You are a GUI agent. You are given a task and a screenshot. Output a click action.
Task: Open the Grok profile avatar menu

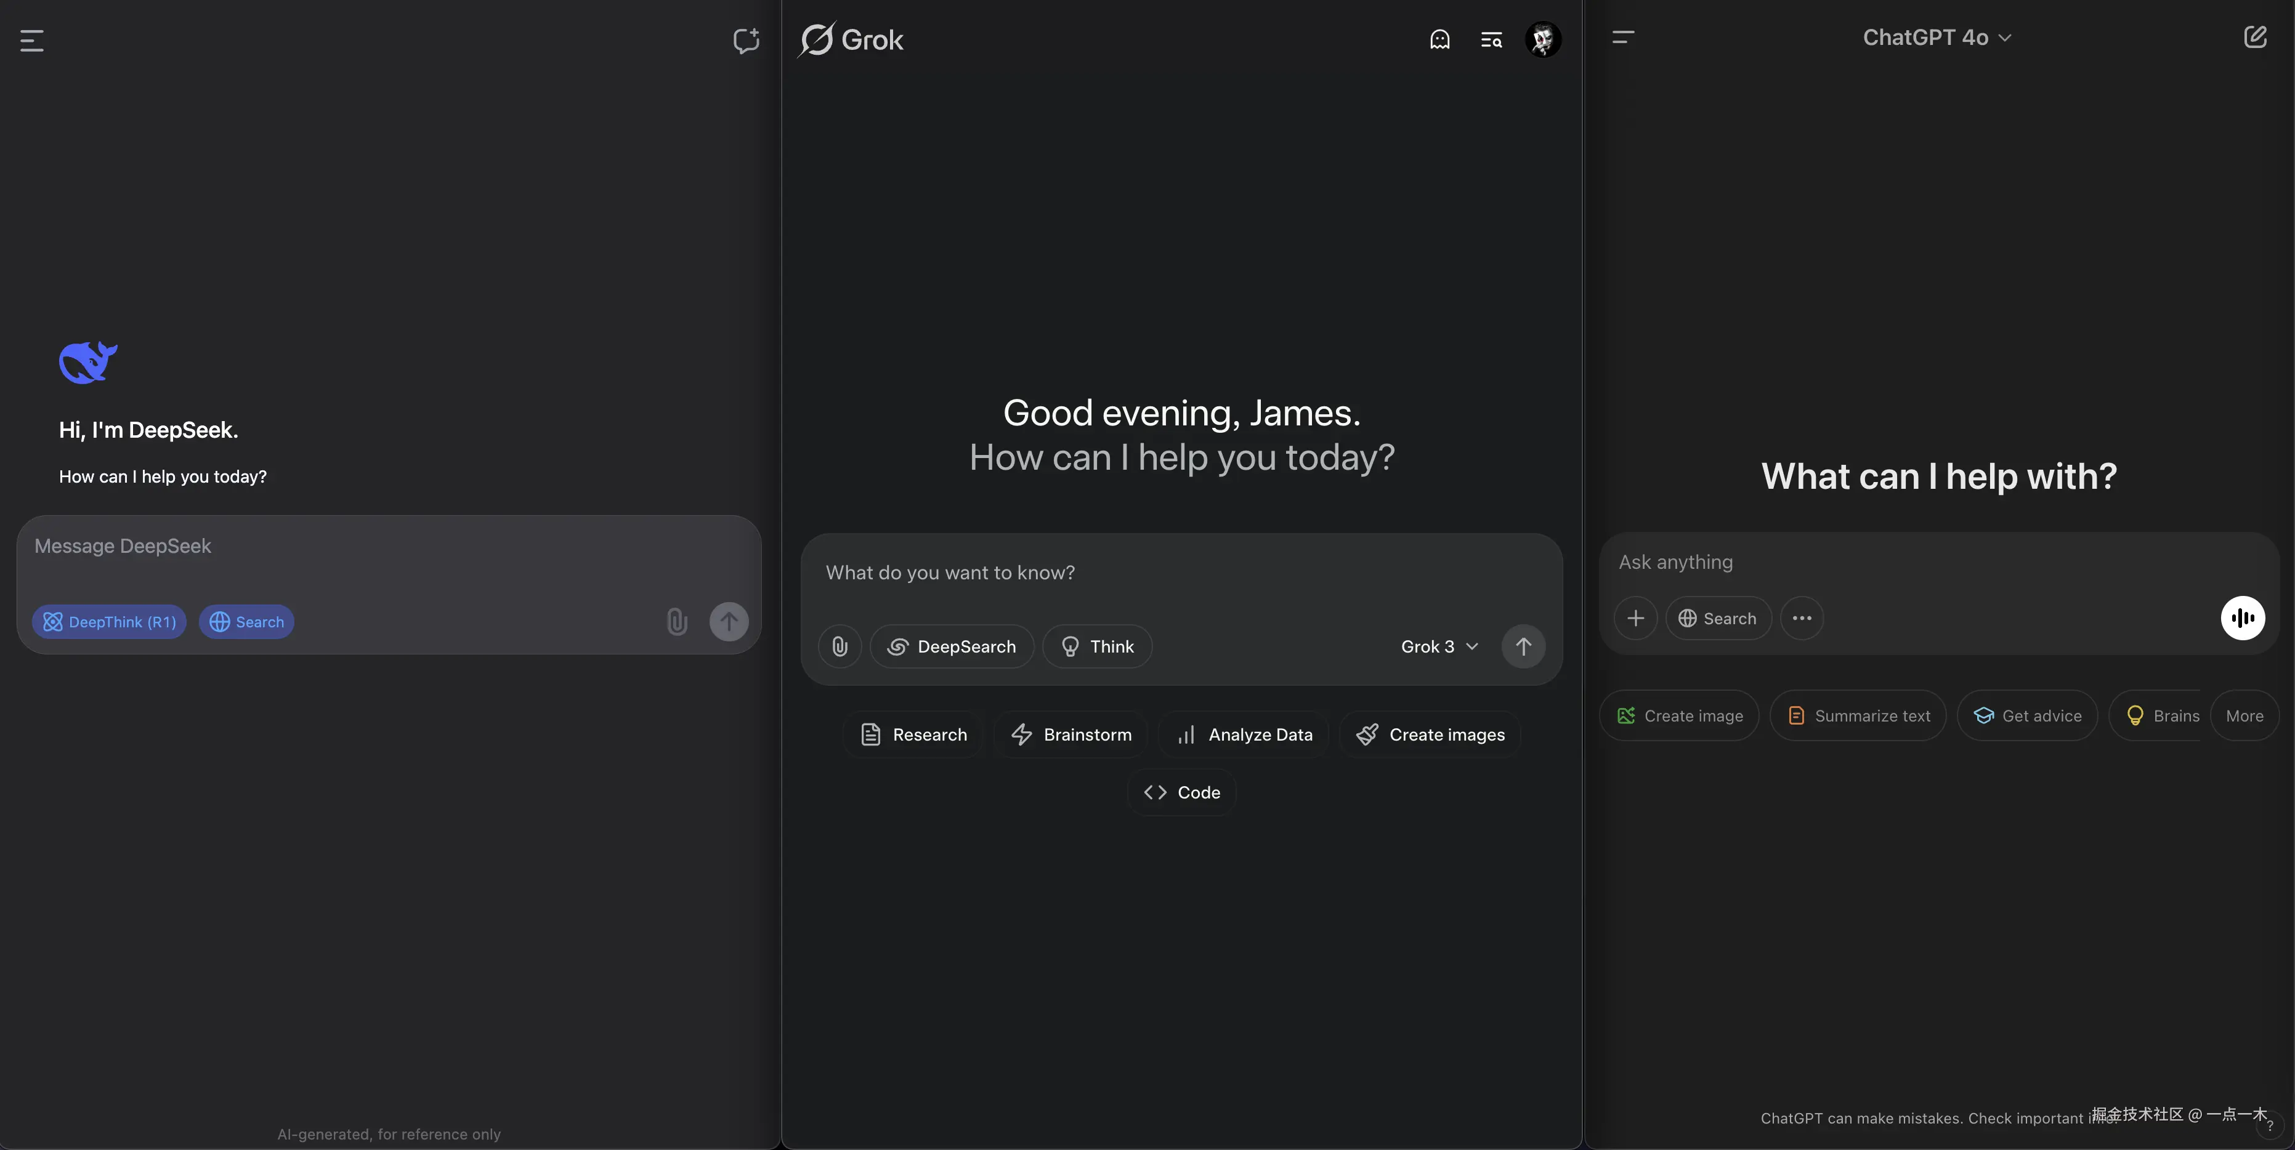pyautogui.click(x=1543, y=39)
